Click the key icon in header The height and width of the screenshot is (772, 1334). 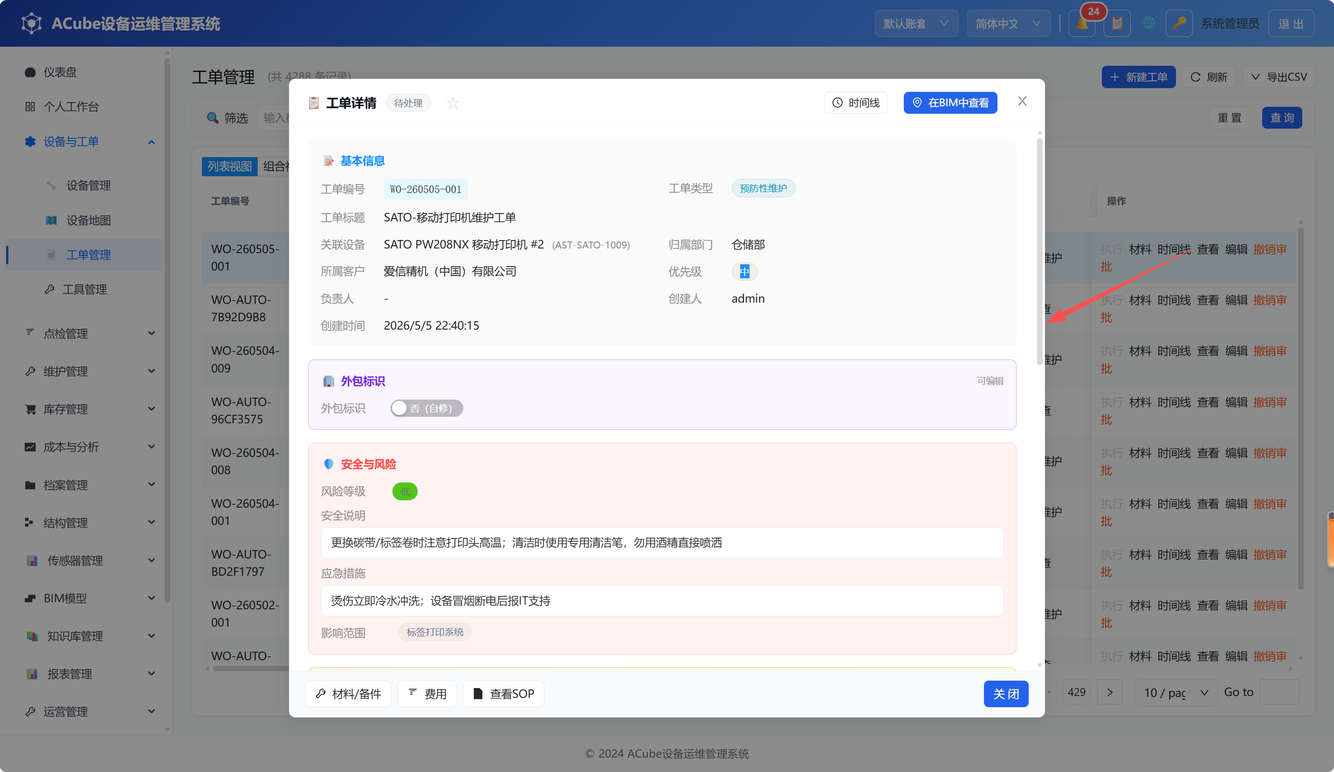[1179, 24]
